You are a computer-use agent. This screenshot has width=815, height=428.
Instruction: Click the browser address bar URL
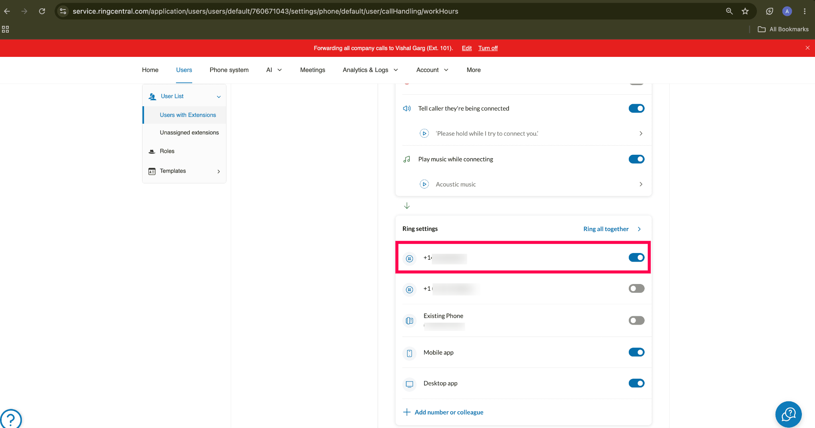tap(265, 11)
